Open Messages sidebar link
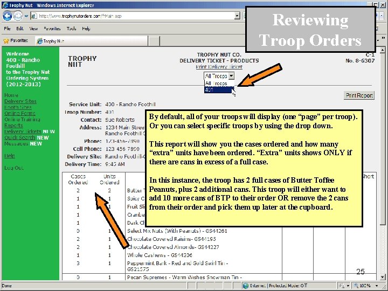The image size is (388, 291). coord(16,144)
